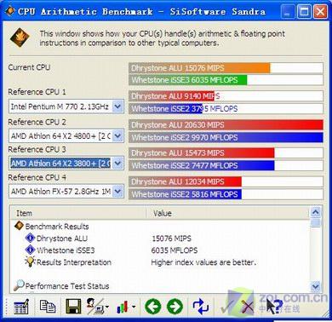Select the Performance Test Status row
This screenshot has width=332, height=322.
[160, 285]
